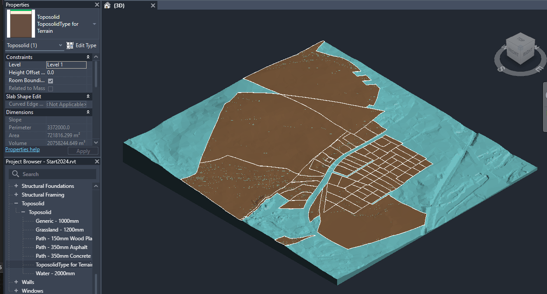Click the Level 1 value field
Image resolution: width=547 pixels, height=294 pixels.
tap(66, 64)
